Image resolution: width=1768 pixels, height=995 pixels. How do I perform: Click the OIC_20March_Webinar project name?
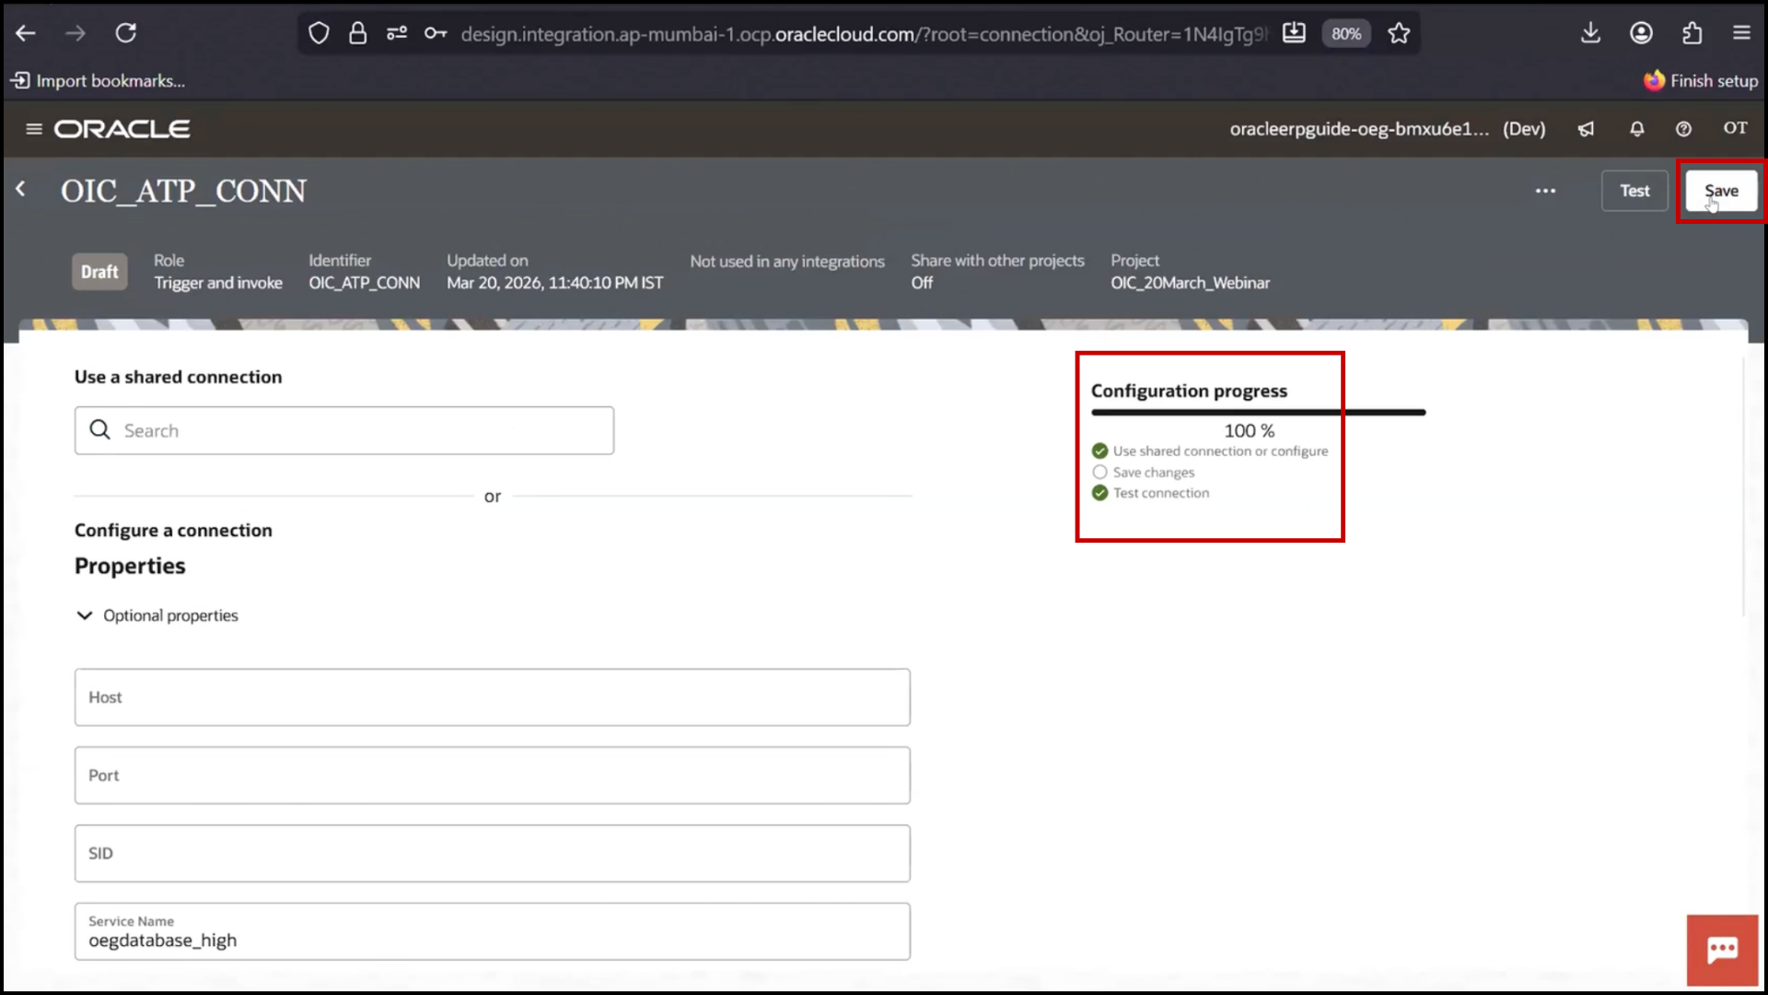(x=1190, y=283)
